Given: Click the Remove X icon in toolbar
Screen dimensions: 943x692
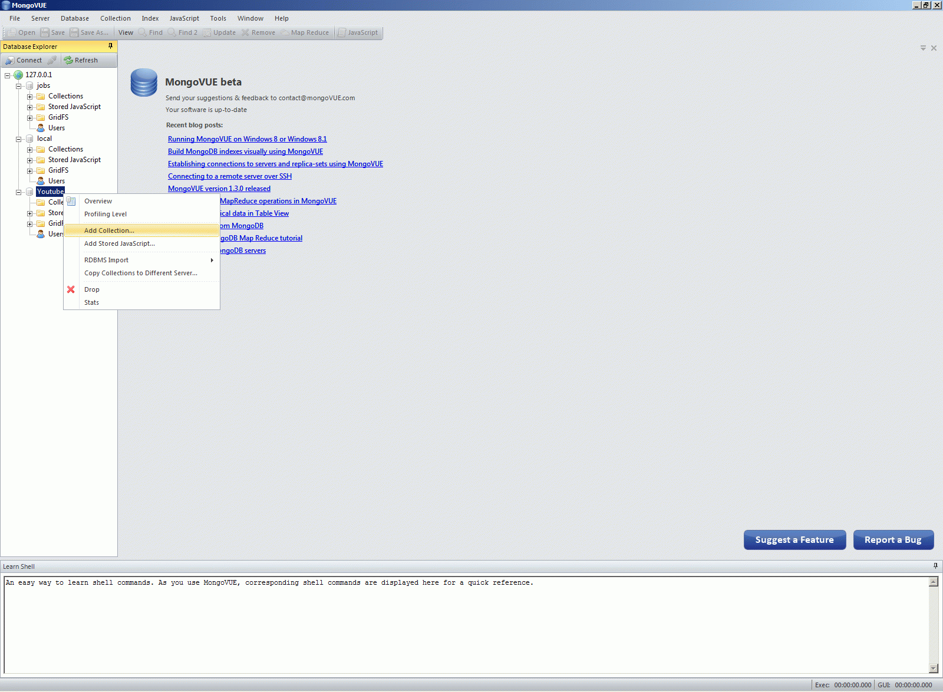Looking at the screenshot, I should (x=245, y=32).
